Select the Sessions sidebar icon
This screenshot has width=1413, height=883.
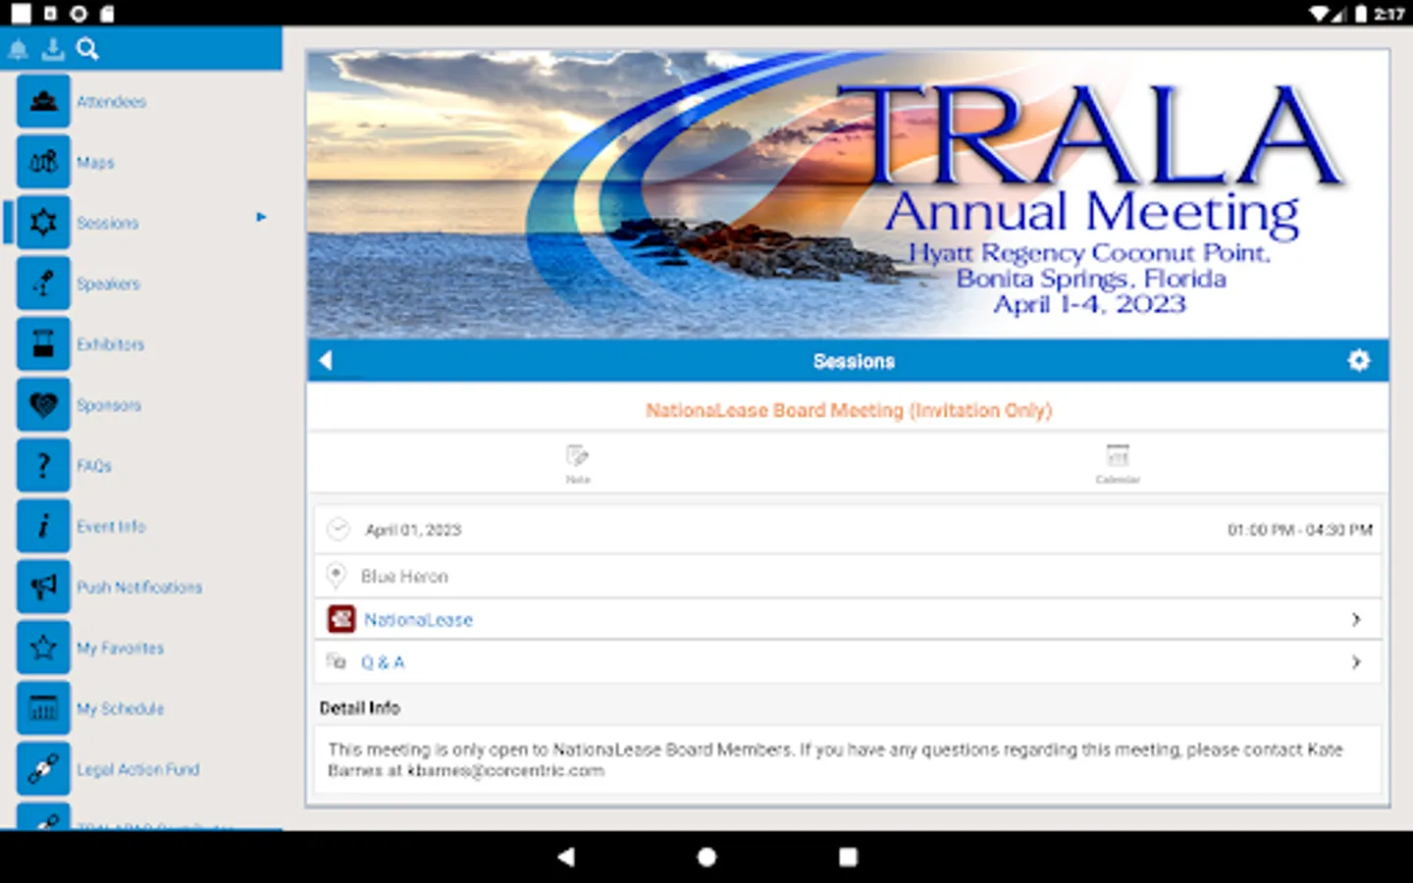pos(43,223)
